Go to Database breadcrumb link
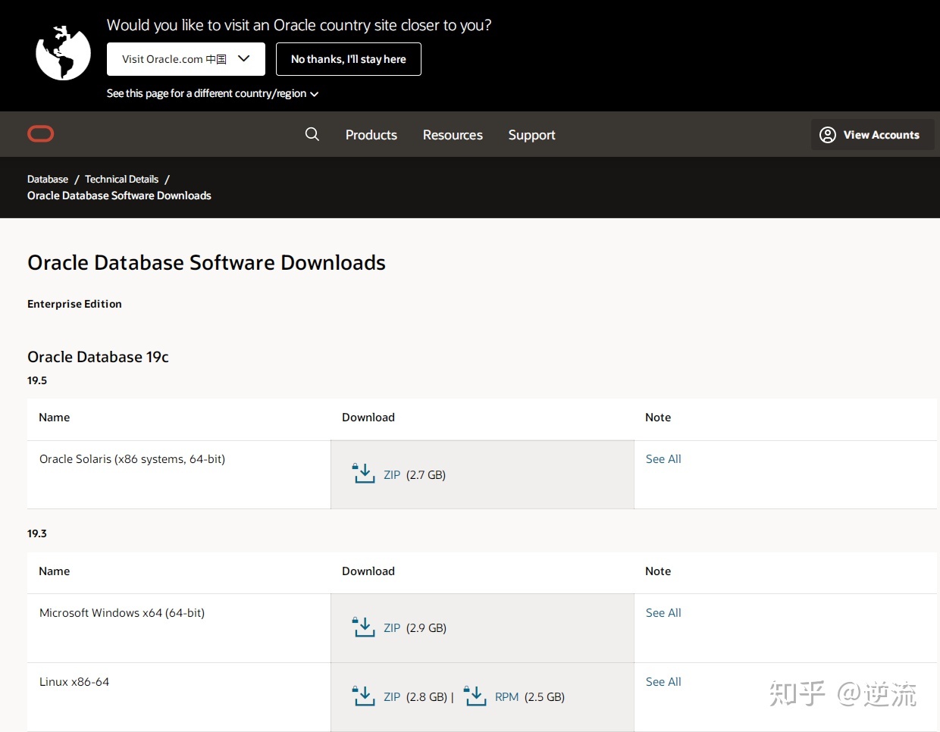Image resolution: width=940 pixels, height=732 pixels. click(48, 179)
